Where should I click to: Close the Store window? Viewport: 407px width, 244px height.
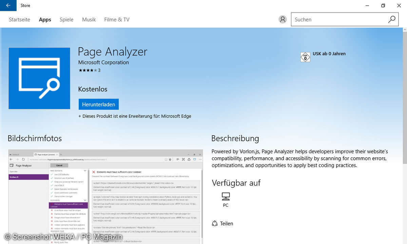(399, 5)
